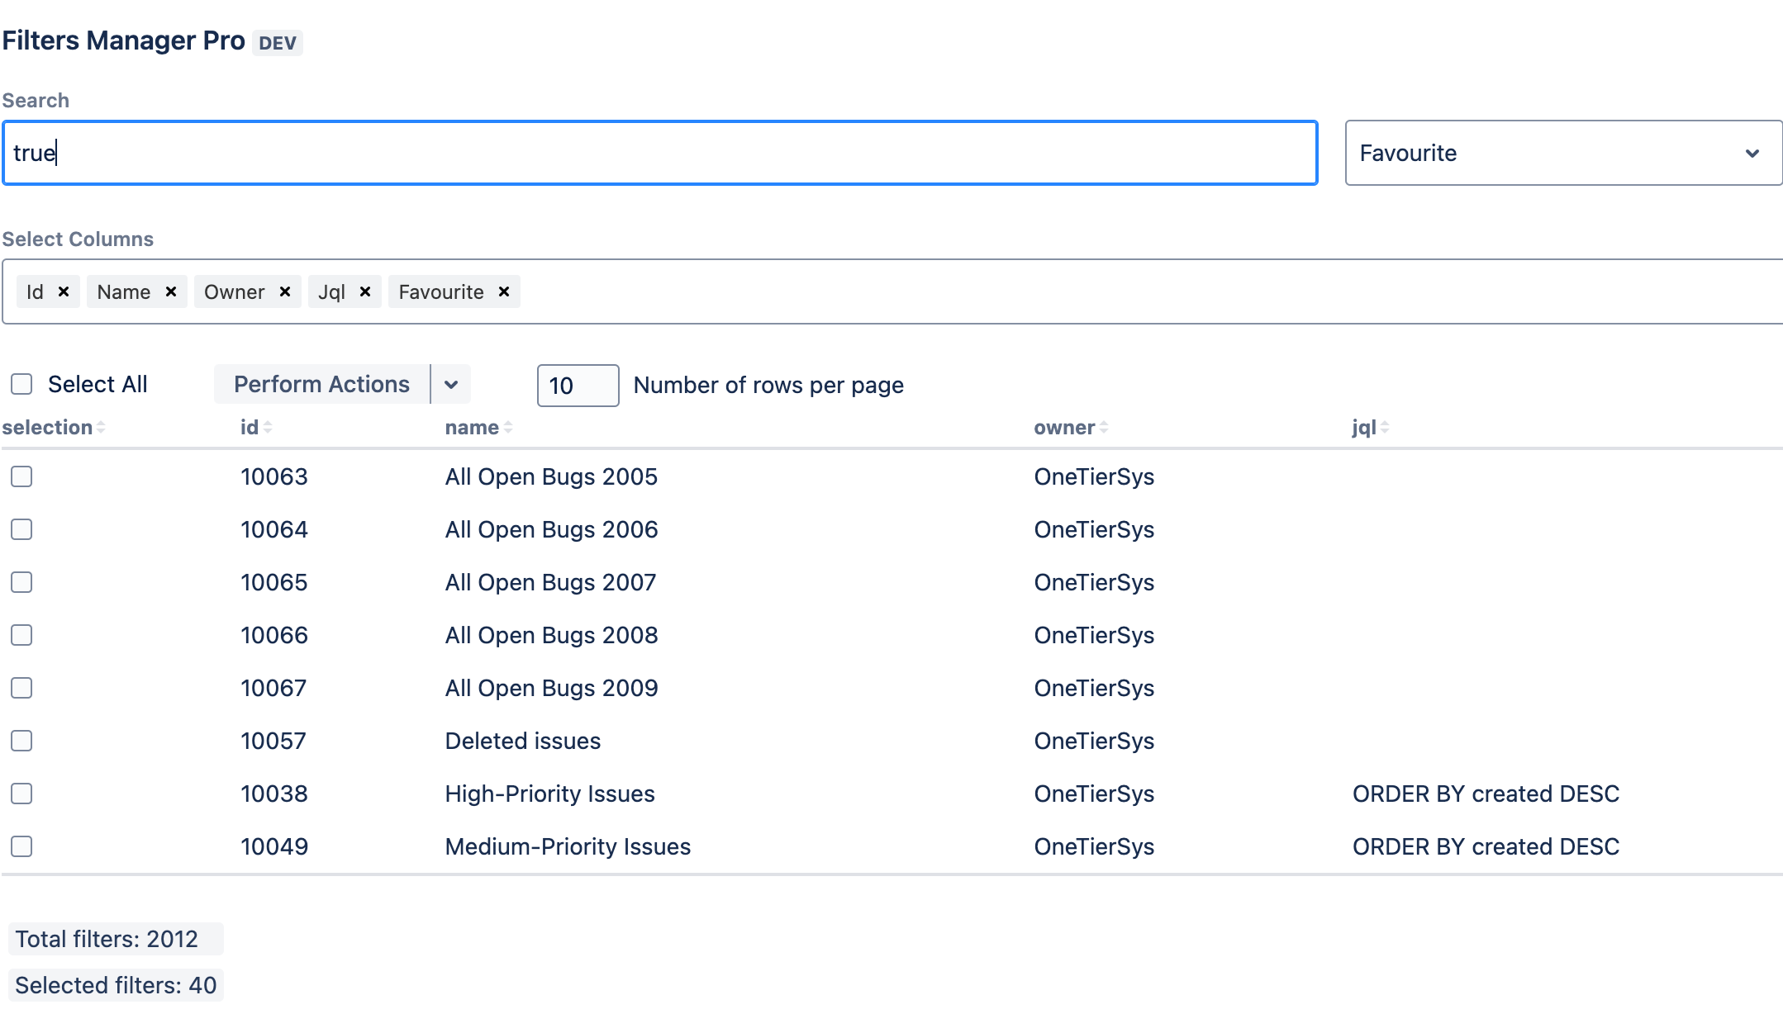Viewport: 1783px width, 1014px height.
Task: Check the row for All Open Bugs 2007
Action: pos(21,582)
